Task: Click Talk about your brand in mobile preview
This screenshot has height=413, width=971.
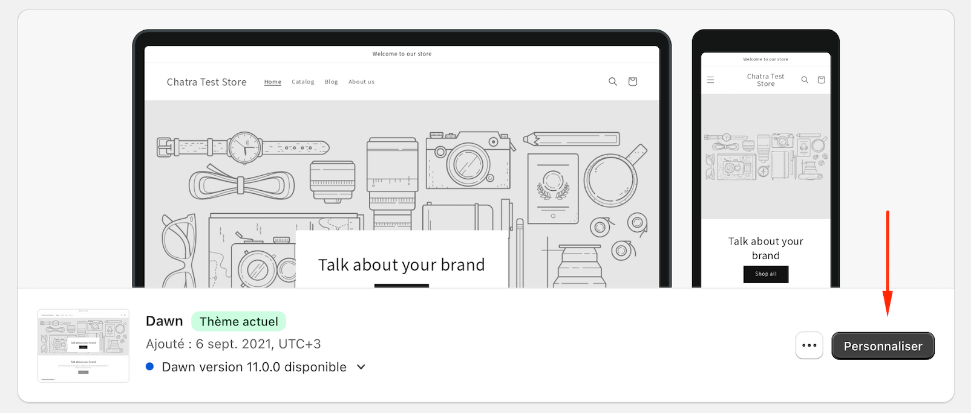Action: (766, 248)
